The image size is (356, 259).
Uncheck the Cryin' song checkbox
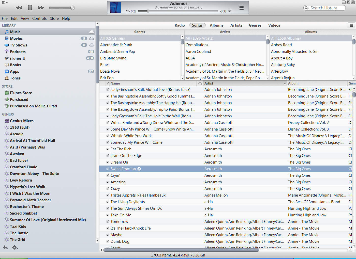108,175
